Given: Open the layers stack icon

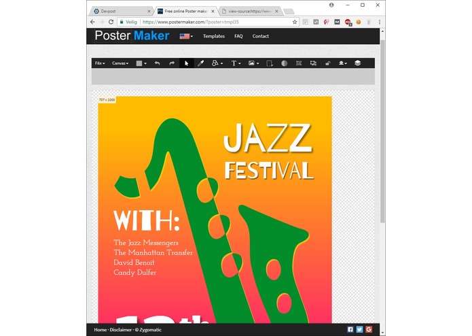Looking at the screenshot, I should [357, 63].
